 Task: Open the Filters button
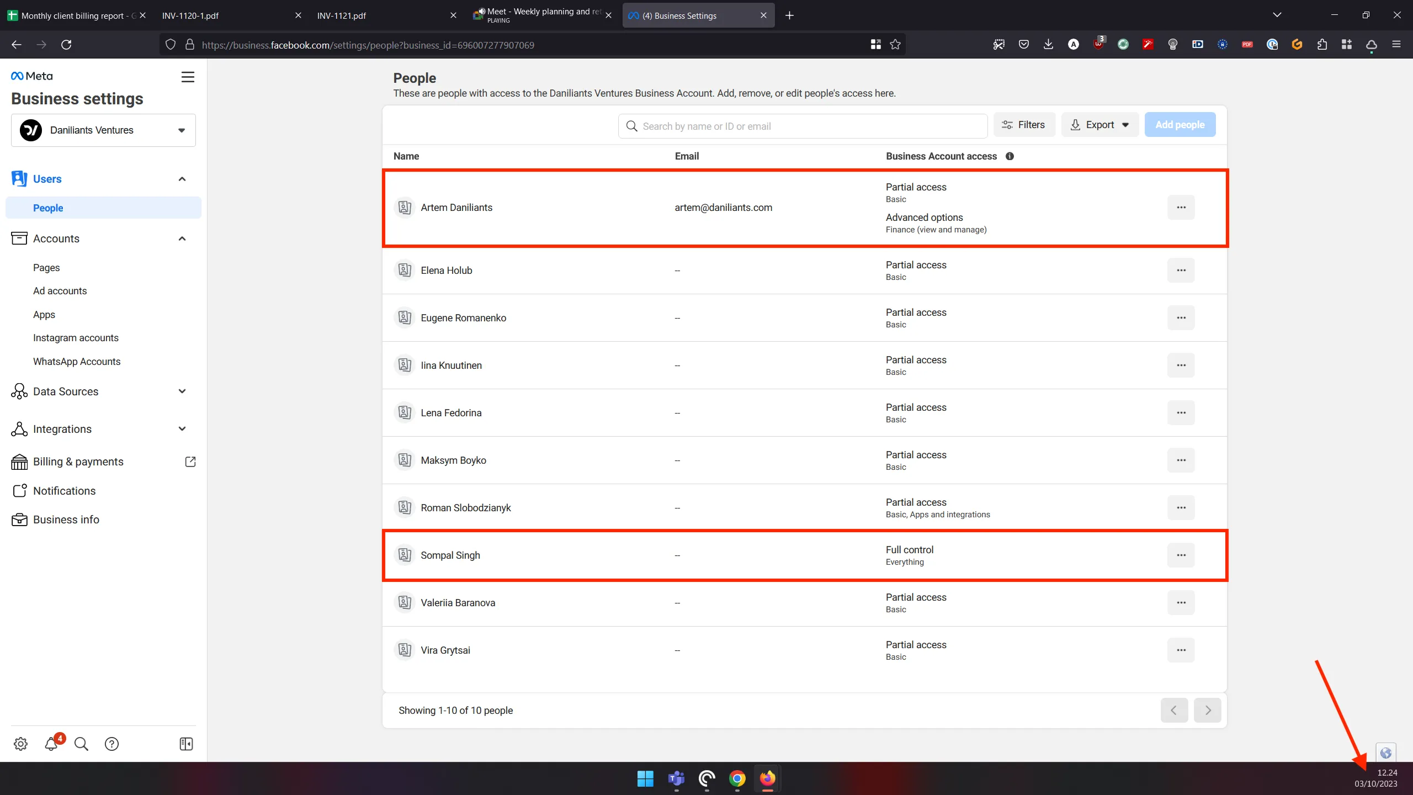(x=1024, y=125)
